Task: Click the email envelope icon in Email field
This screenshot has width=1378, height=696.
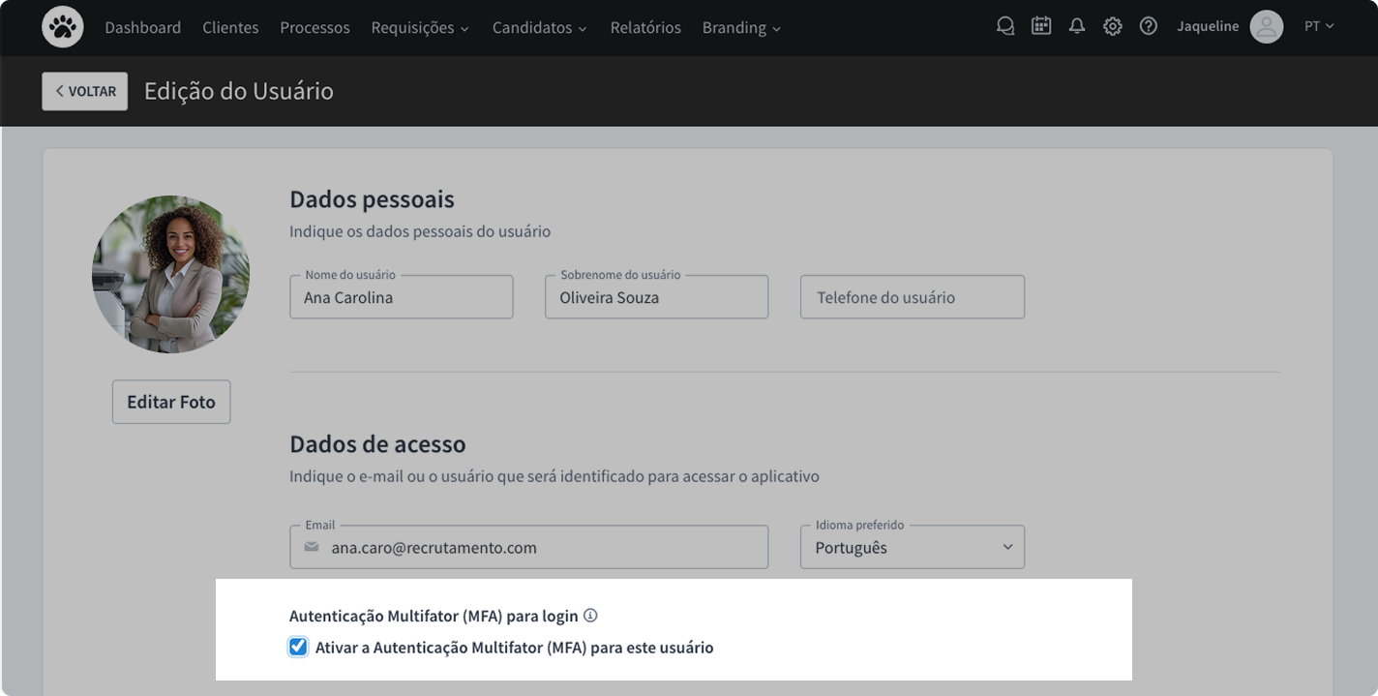Action: 310,547
